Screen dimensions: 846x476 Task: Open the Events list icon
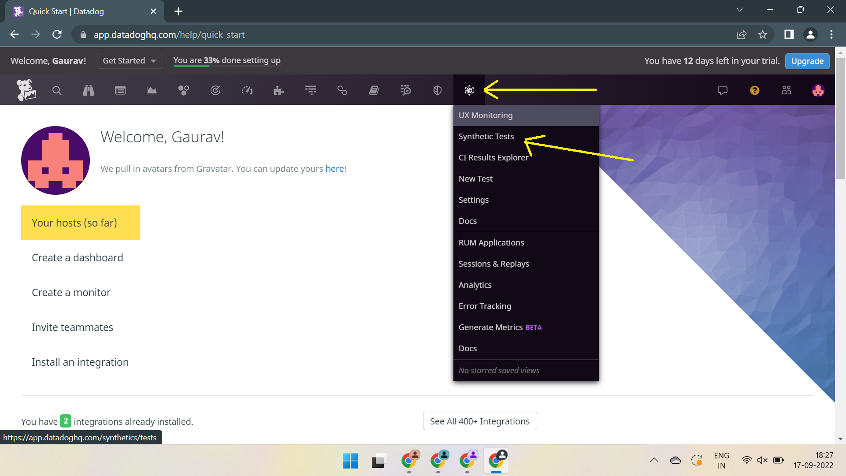pyautogui.click(x=120, y=90)
